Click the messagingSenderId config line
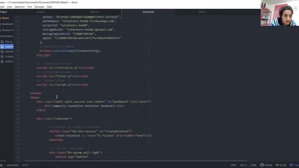The image size is (299, 168). pyautogui.click(x=69, y=34)
